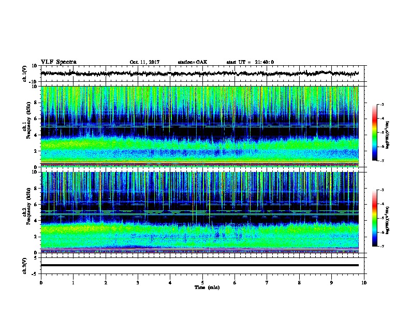Screen dimensions: 410x317
Task: Click the ch.1 voltage waveform trace
Action: pos(199,74)
